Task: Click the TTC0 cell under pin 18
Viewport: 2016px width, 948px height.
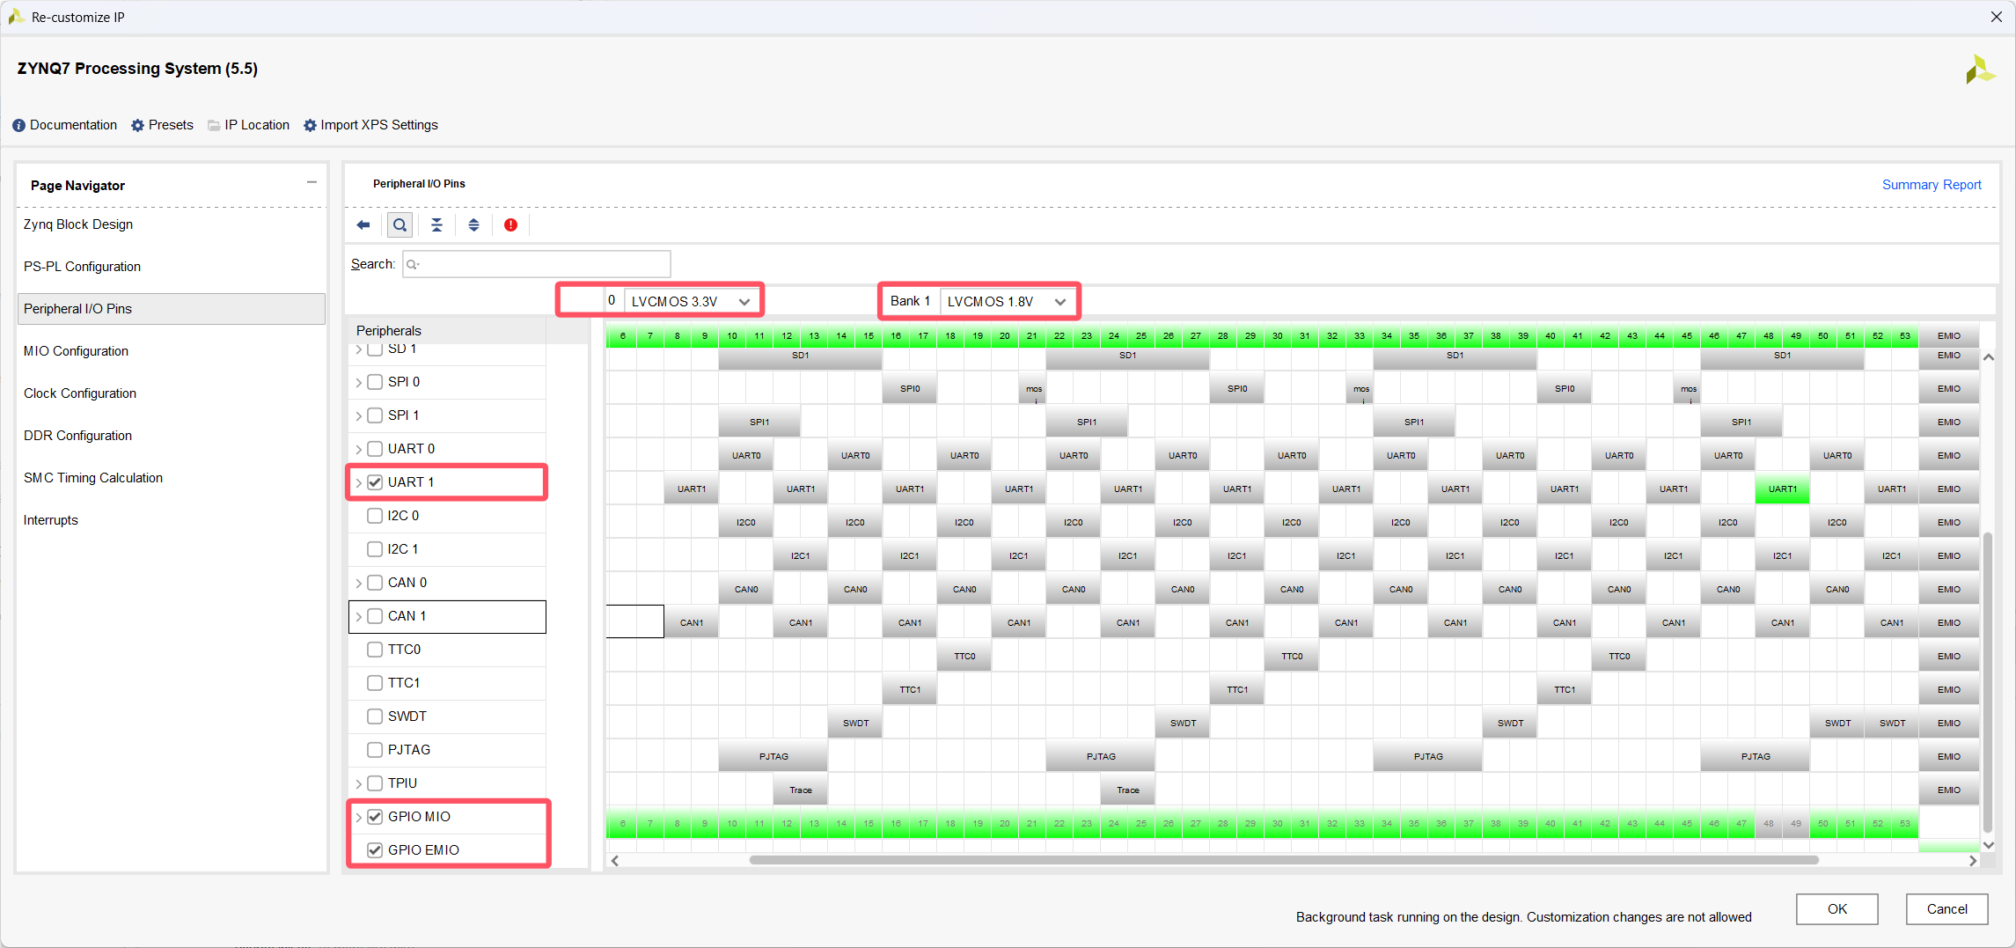Action: (x=964, y=656)
